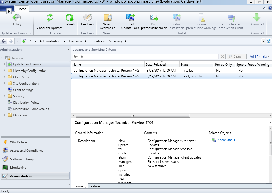
Task: Sort by the Date Released column header
Action: point(162,65)
